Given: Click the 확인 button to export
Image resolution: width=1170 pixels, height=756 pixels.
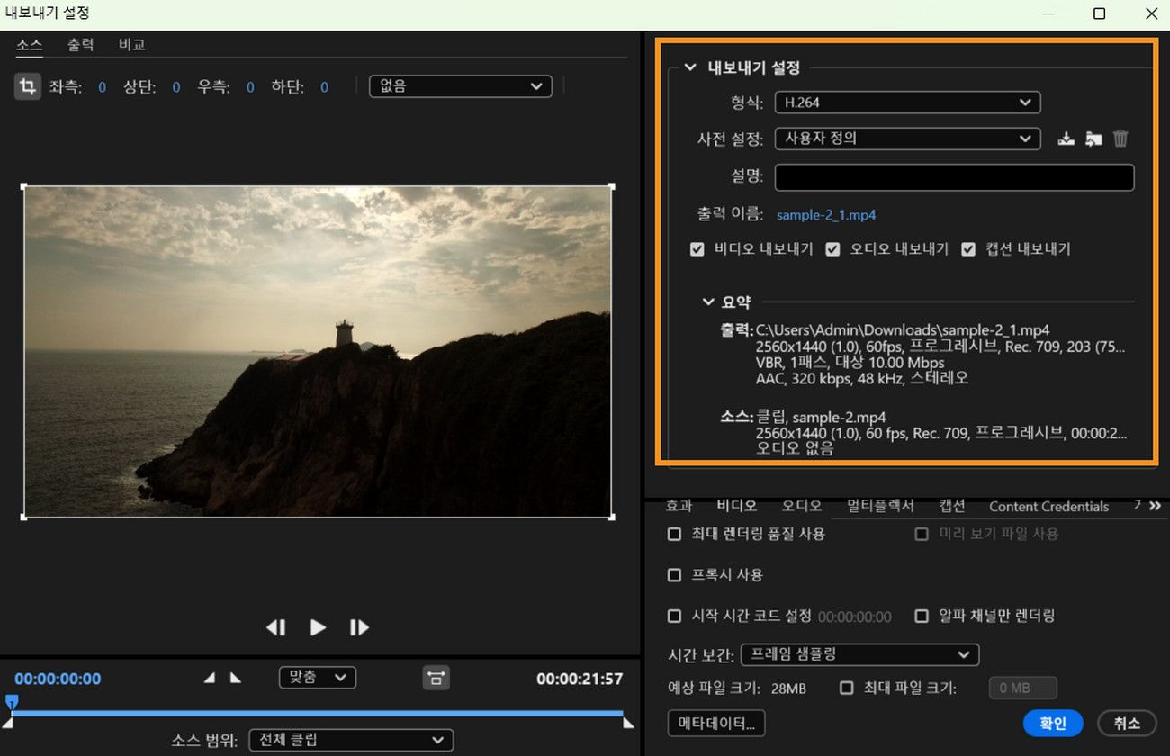Looking at the screenshot, I should [x=1053, y=723].
